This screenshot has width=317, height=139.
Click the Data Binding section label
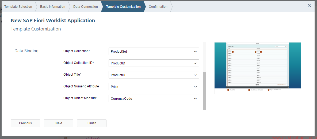(26, 51)
